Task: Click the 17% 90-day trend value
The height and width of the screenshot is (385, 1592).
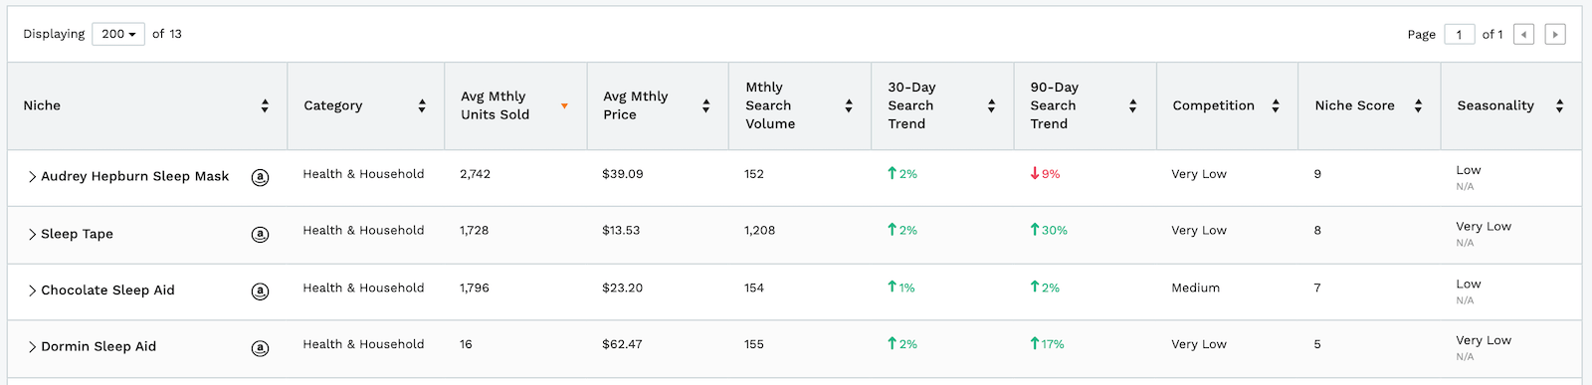Action: coord(1047,344)
